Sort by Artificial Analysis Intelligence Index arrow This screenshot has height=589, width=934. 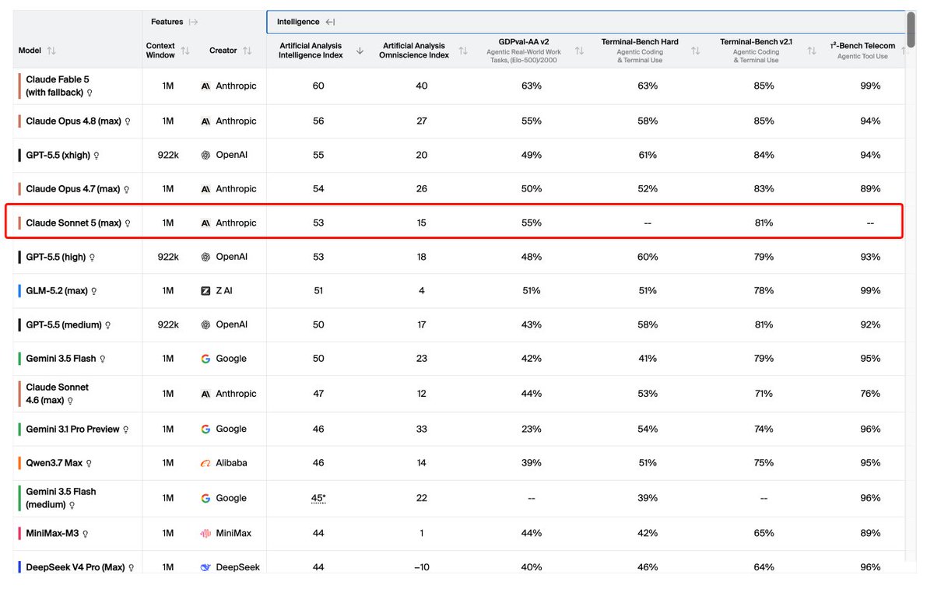(x=360, y=51)
